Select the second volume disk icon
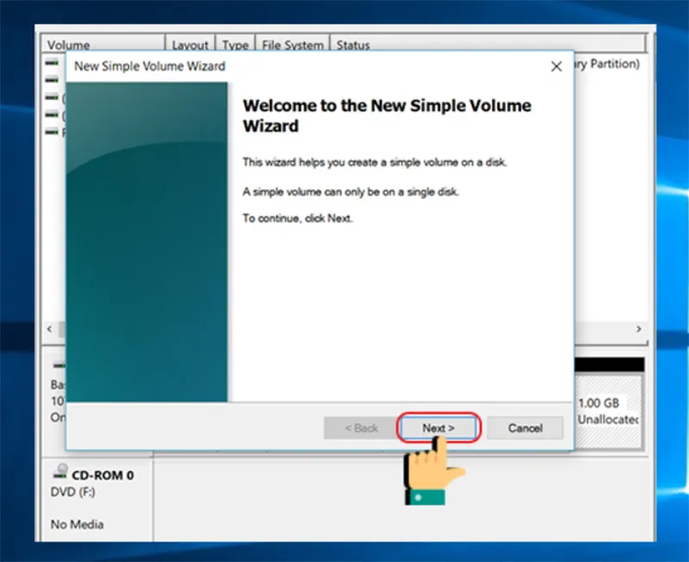The width and height of the screenshot is (689, 562). (52, 79)
